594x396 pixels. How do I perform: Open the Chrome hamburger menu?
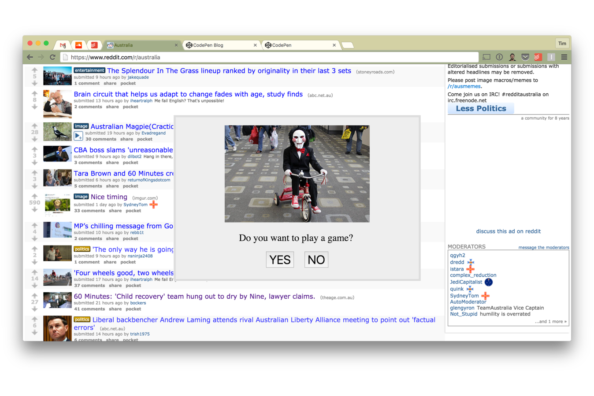pyautogui.click(x=564, y=57)
